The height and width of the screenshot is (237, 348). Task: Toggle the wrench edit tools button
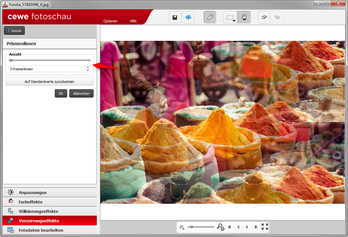tap(210, 18)
